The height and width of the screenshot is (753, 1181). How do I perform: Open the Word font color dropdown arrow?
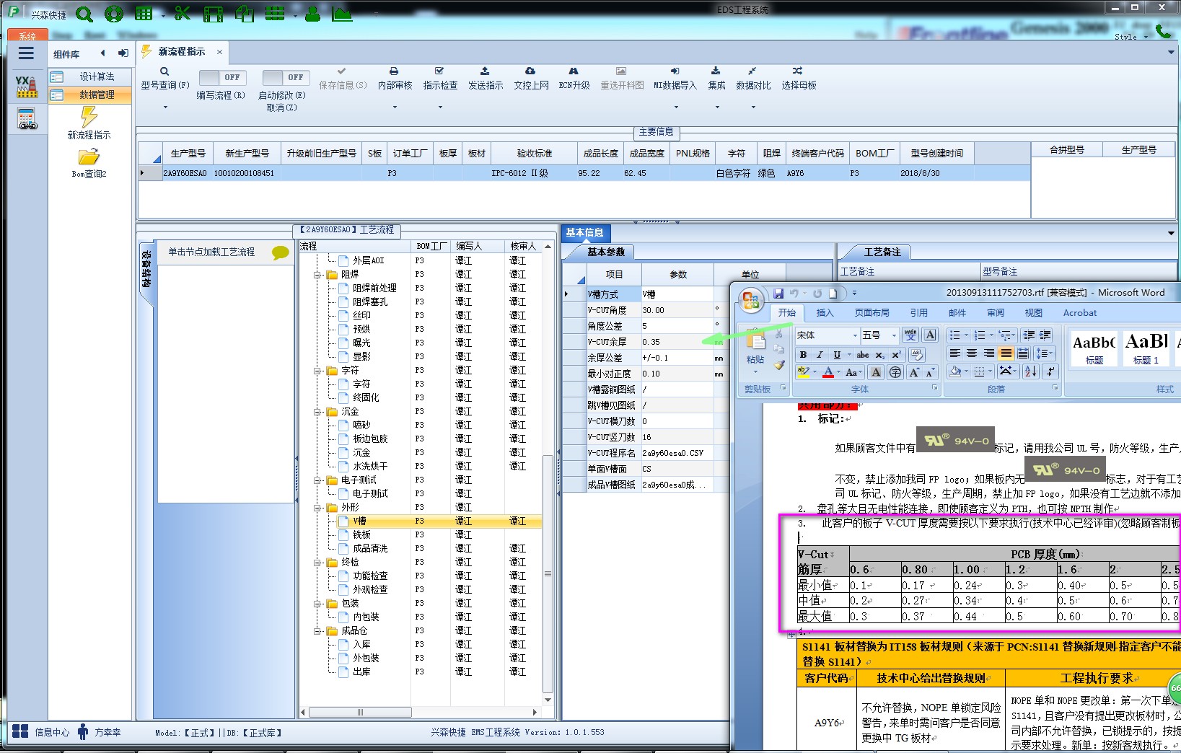[x=839, y=372]
